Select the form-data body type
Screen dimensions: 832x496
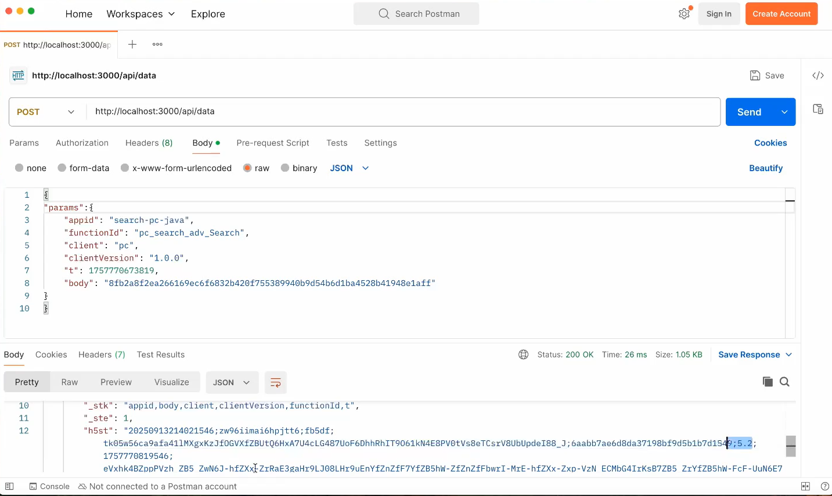62,168
